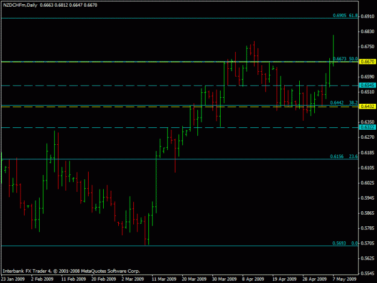
Task: Click the 0.5545 price scale value
Action: 367,273
